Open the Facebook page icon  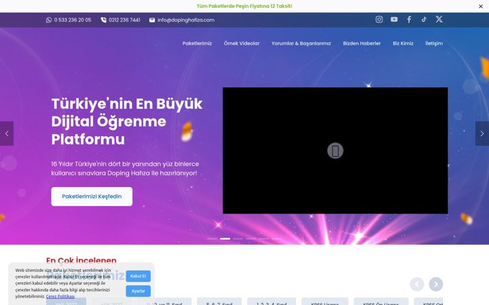click(x=409, y=20)
